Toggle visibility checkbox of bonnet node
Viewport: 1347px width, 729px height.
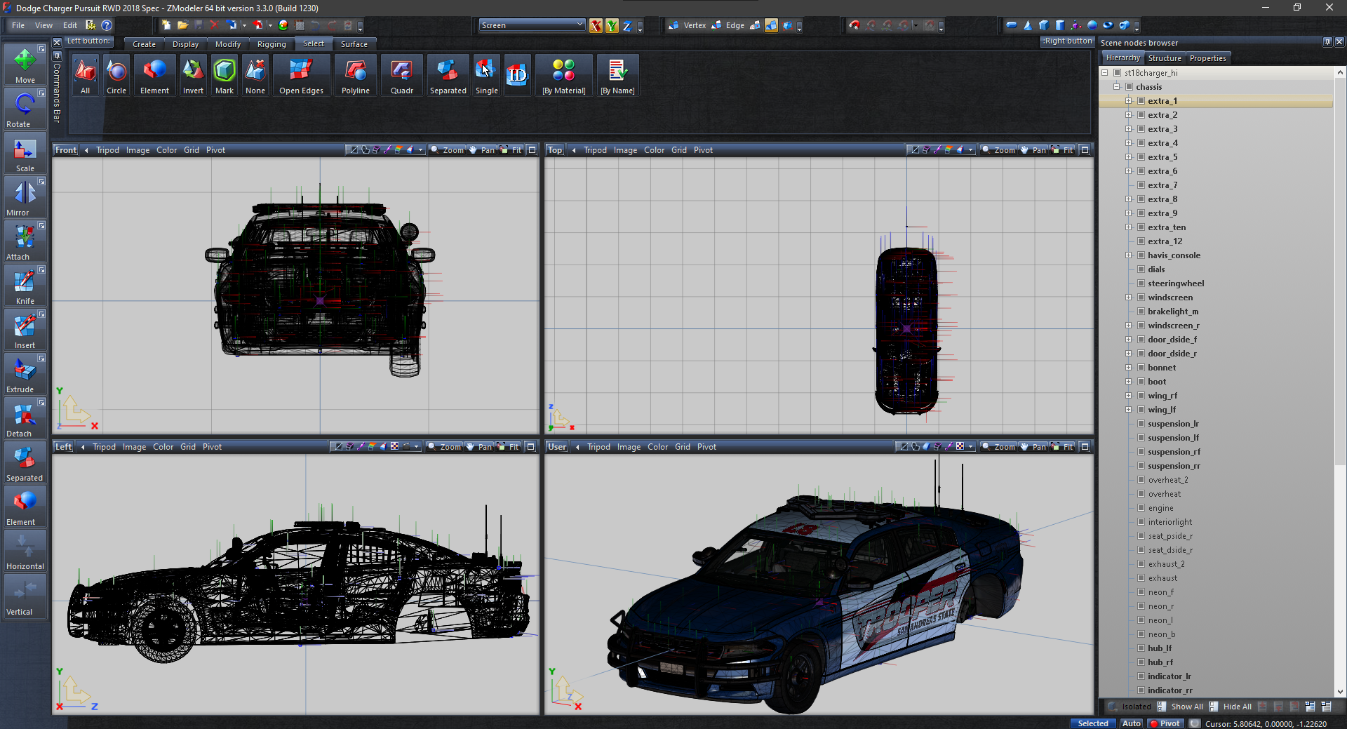(1141, 368)
